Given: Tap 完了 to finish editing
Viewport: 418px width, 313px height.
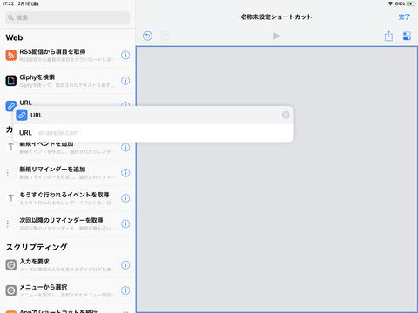Looking at the screenshot, I should point(404,17).
